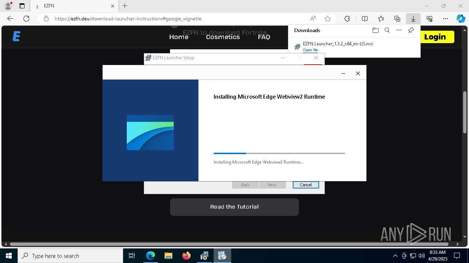
Task: Add this page to favorites star
Action: pyautogui.click(x=328, y=19)
